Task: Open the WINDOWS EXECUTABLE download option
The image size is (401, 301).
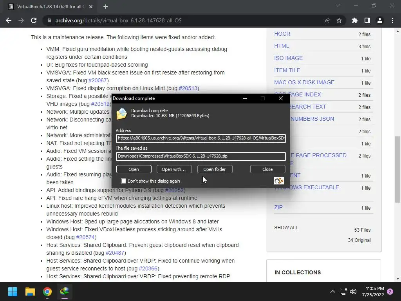Action: pyautogui.click(x=307, y=187)
